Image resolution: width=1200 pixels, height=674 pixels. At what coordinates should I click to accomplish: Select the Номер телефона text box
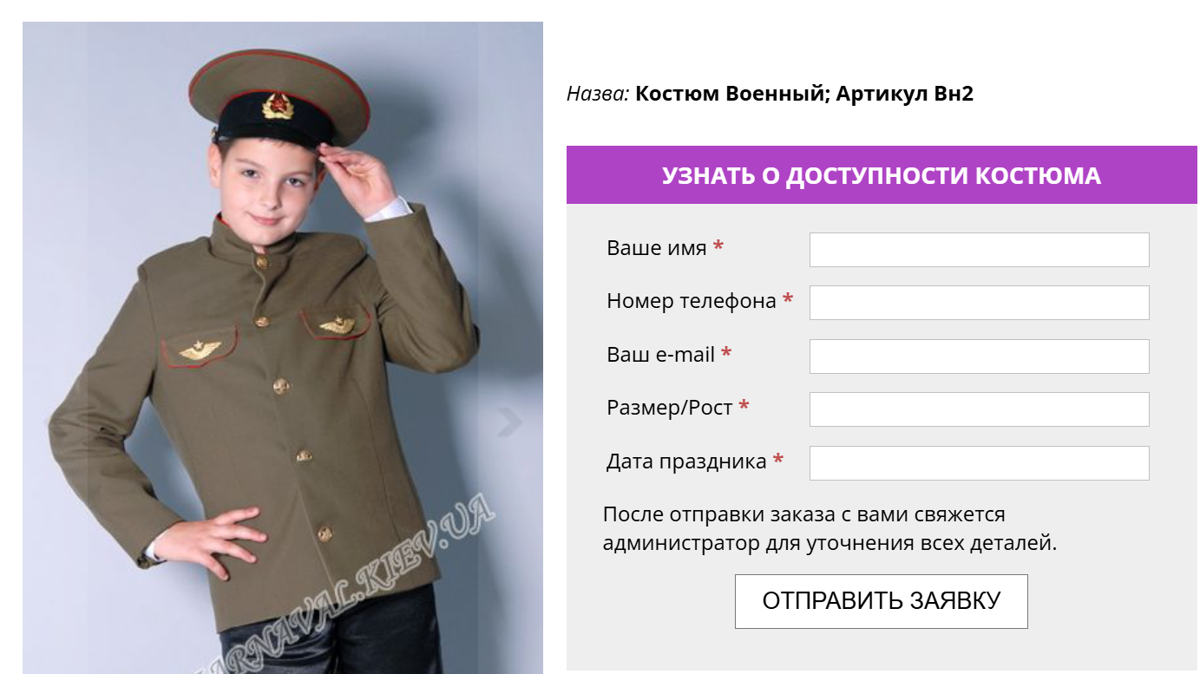[979, 303]
